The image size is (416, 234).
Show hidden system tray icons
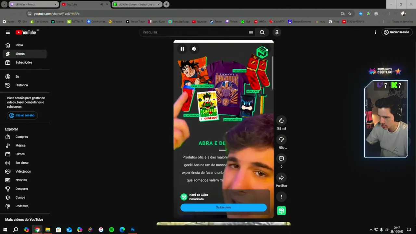click(371, 230)
